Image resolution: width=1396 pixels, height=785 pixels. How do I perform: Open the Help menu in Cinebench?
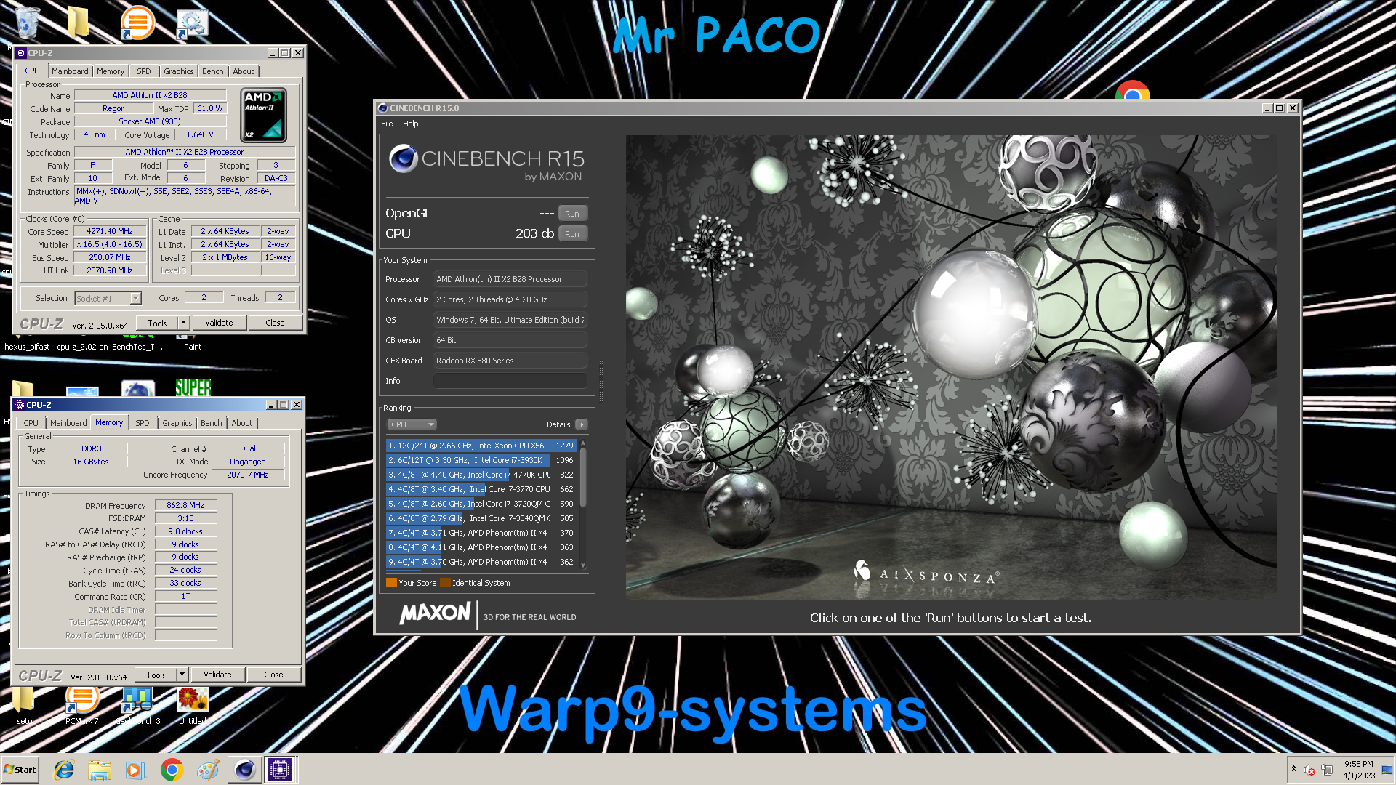tap(411, 124)
